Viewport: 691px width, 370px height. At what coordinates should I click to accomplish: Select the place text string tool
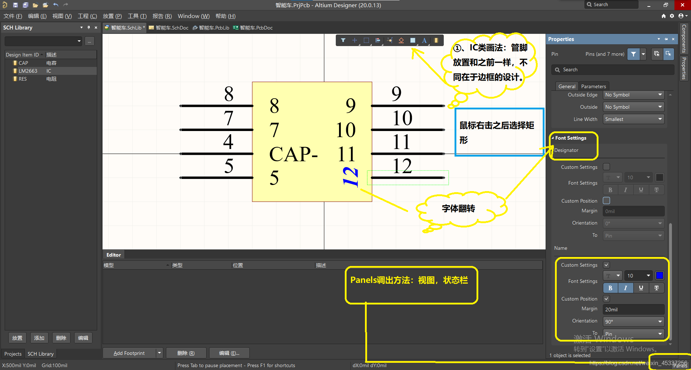point(424,40)
